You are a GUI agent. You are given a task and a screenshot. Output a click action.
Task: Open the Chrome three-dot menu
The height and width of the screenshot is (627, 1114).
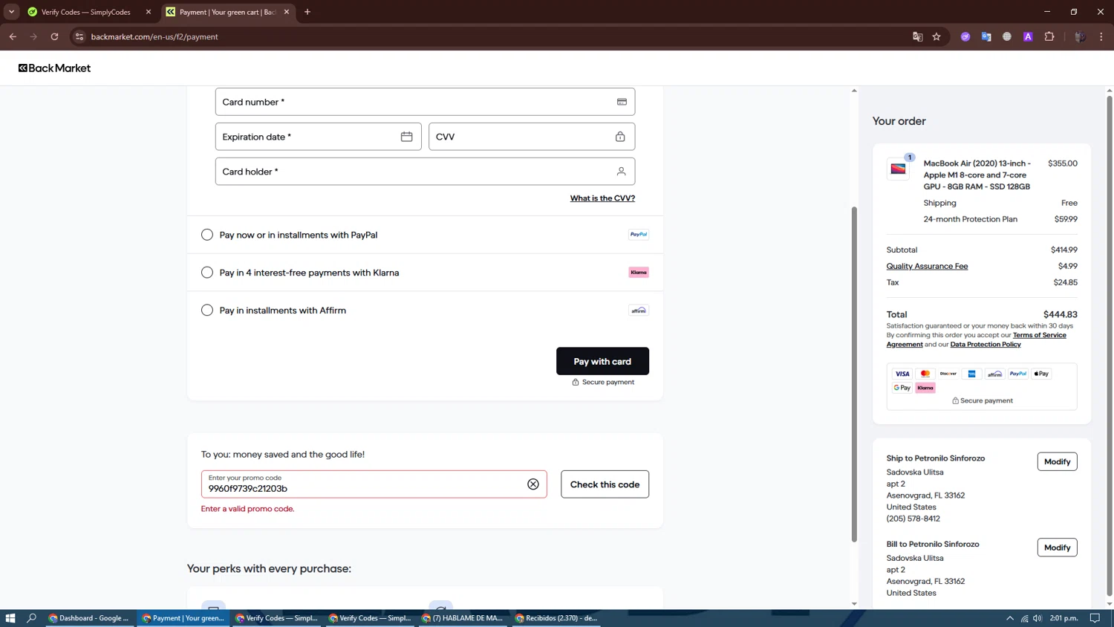tap(1101, 36)
